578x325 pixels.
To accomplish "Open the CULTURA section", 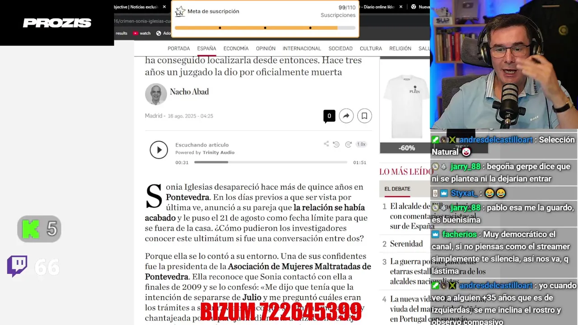I will (371, 48).
